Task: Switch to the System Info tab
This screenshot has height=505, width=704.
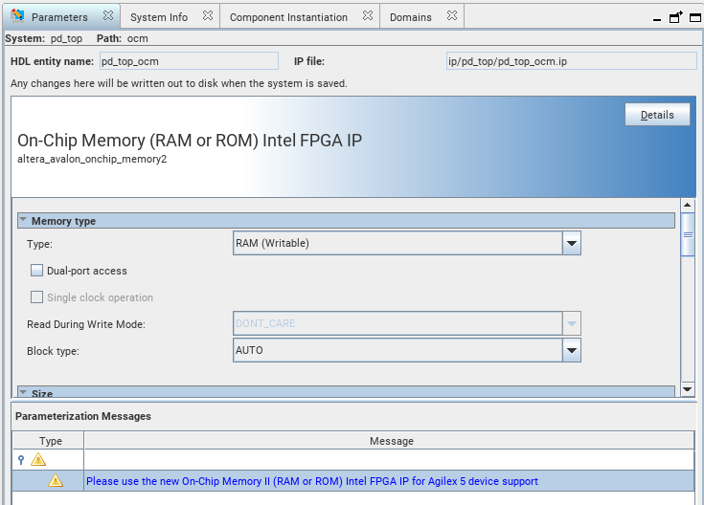Action: tap(159, 17)
